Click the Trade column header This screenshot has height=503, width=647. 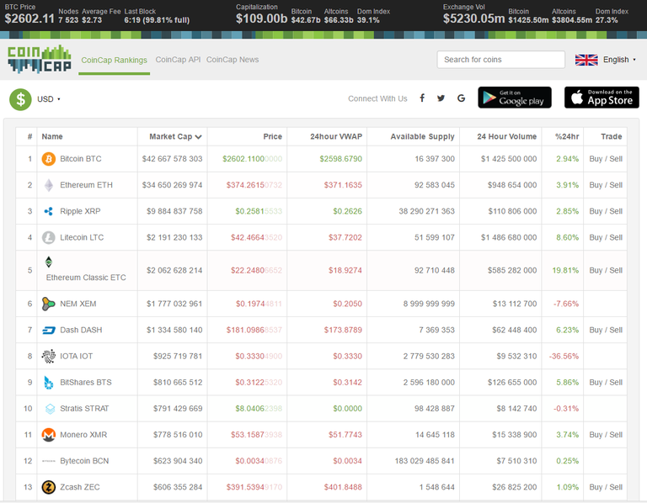(611, 136)
